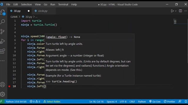Screen dimensions: 188x105
Task: Click the minimap code preview
Action: pos(175,21)
